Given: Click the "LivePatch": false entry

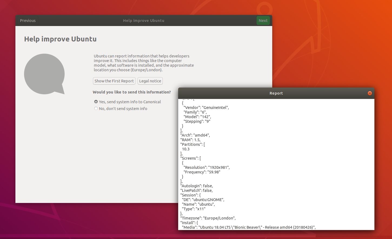Looking at the screenshot, I should (x=196, y=190).
